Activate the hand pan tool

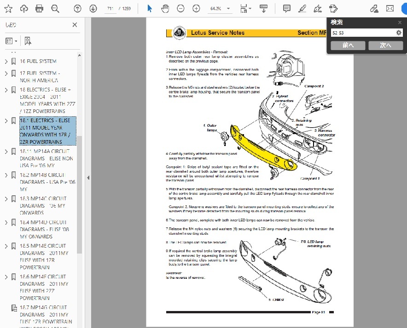(x=165, y=9)
